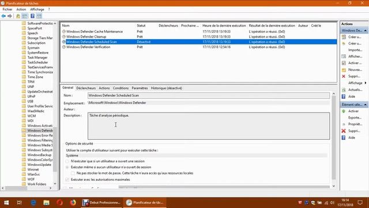
Task: Open the ? help menu
Action: click(x=49, y=9)
